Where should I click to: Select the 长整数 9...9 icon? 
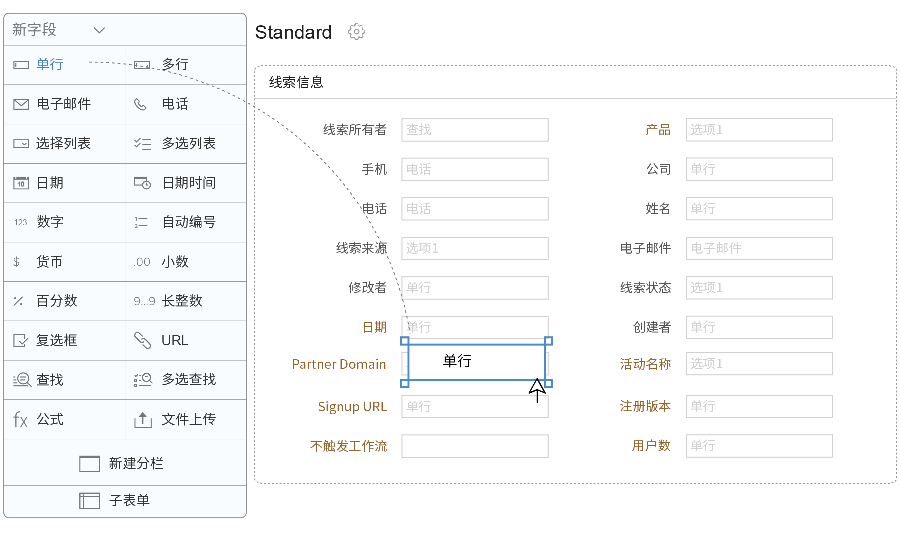click(144, 301)
